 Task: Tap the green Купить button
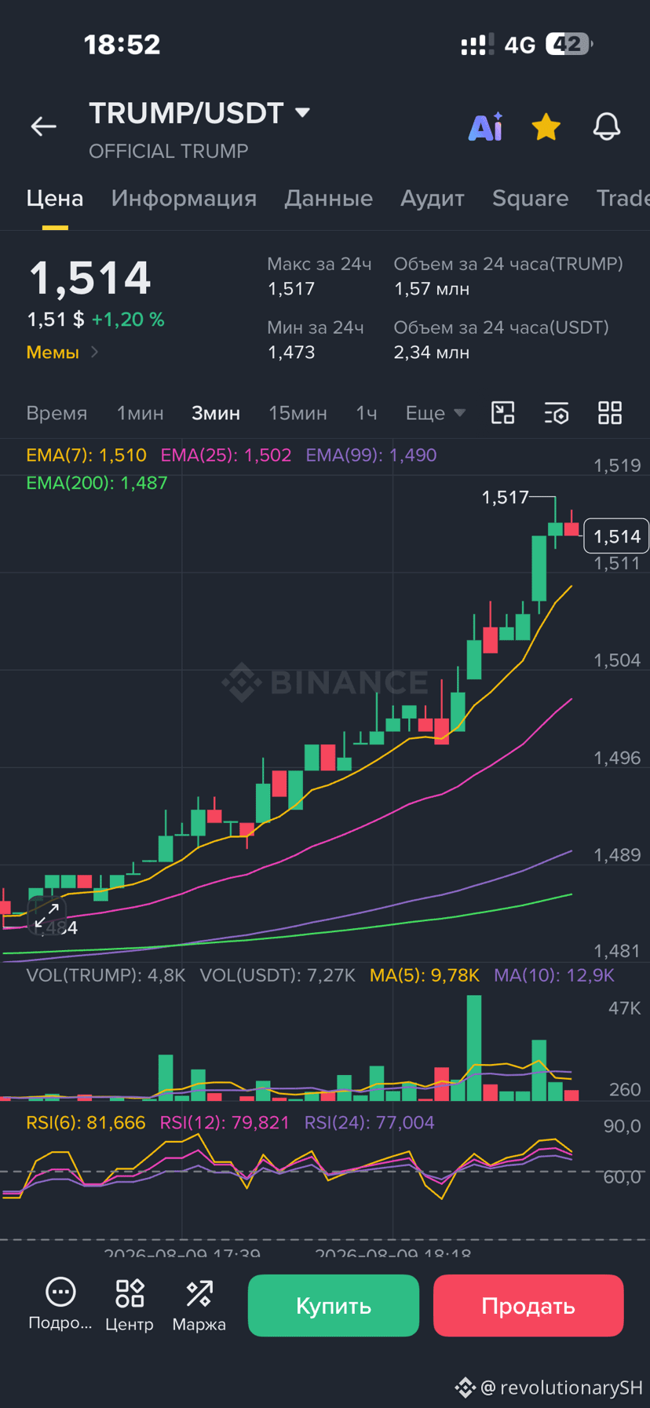tap(334, 1305)
